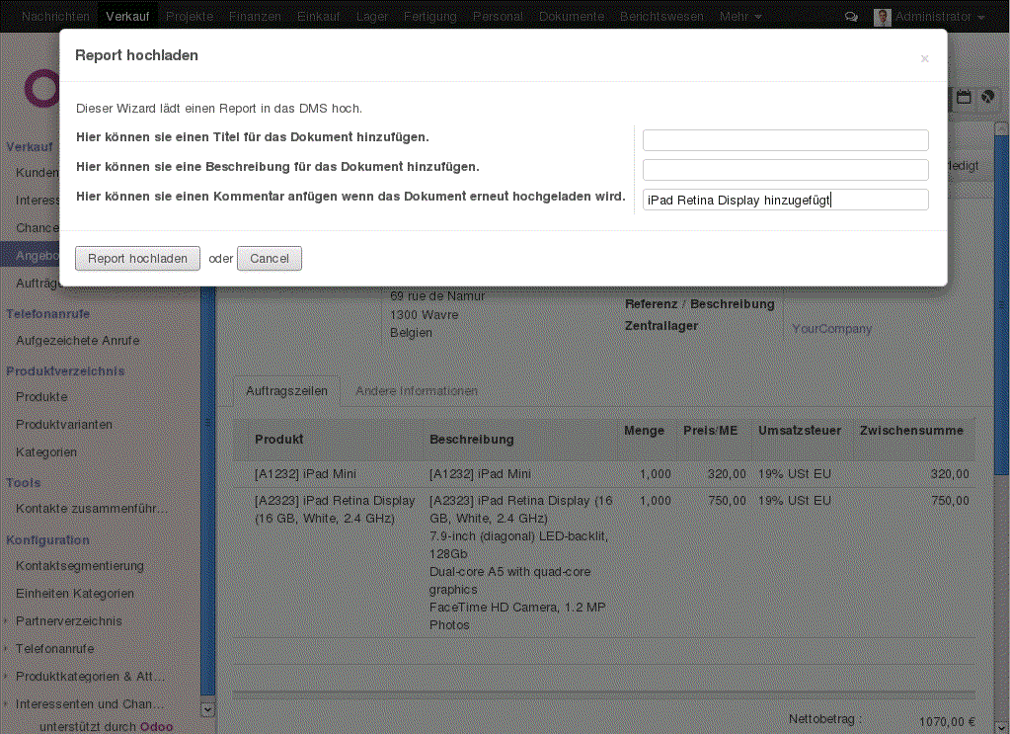Click the main page vertical scrollbar

(1002, 303)
